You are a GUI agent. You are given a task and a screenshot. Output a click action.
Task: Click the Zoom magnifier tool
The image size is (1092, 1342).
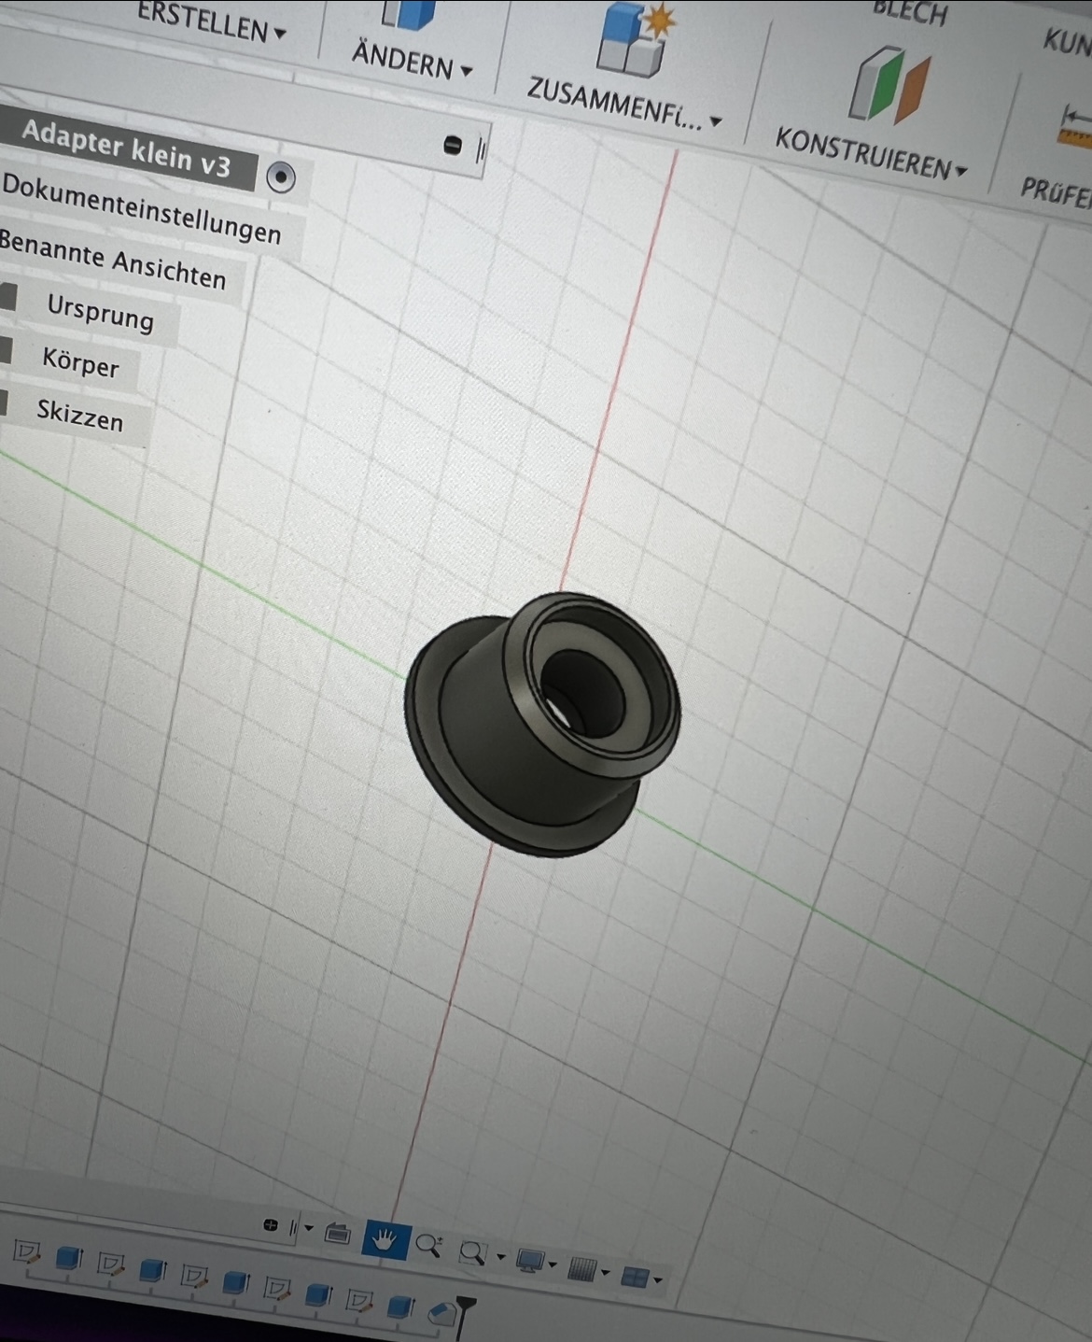click(428, 1245)
